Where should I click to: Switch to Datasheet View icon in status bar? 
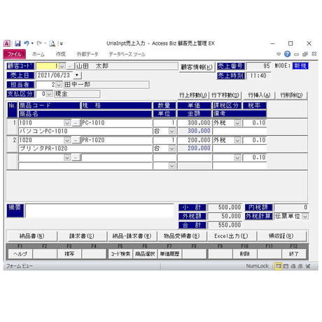pyautogui.click(x=286, y=266)
